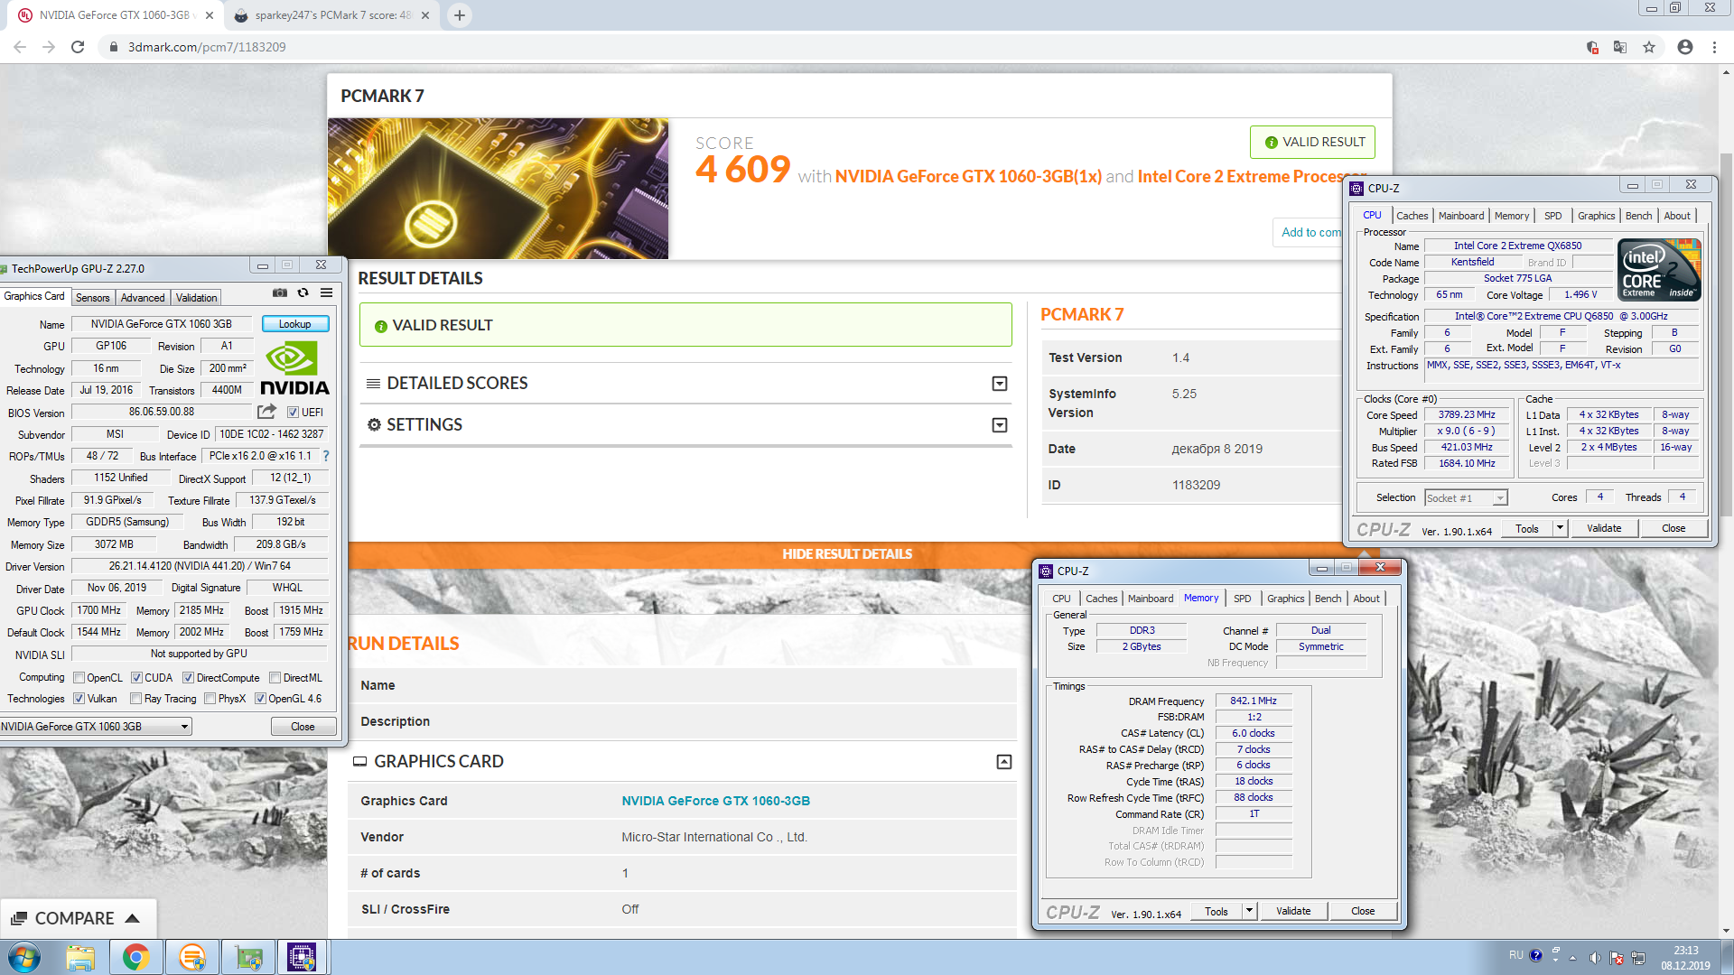This screenshot has width=1734, height=975.
Task: Close the NVIDIA GeForce GTX 1060-3GB tab
Action: (210, 15)
